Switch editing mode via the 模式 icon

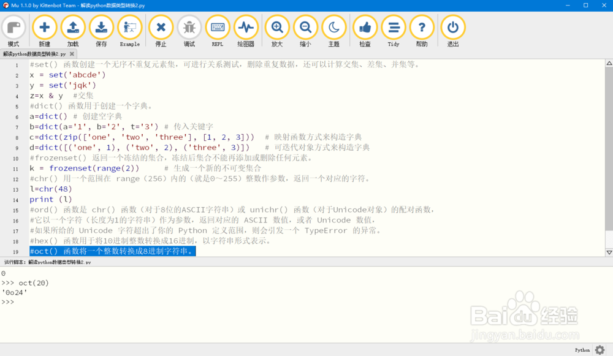pyautogui.click(x=13, y=27)
